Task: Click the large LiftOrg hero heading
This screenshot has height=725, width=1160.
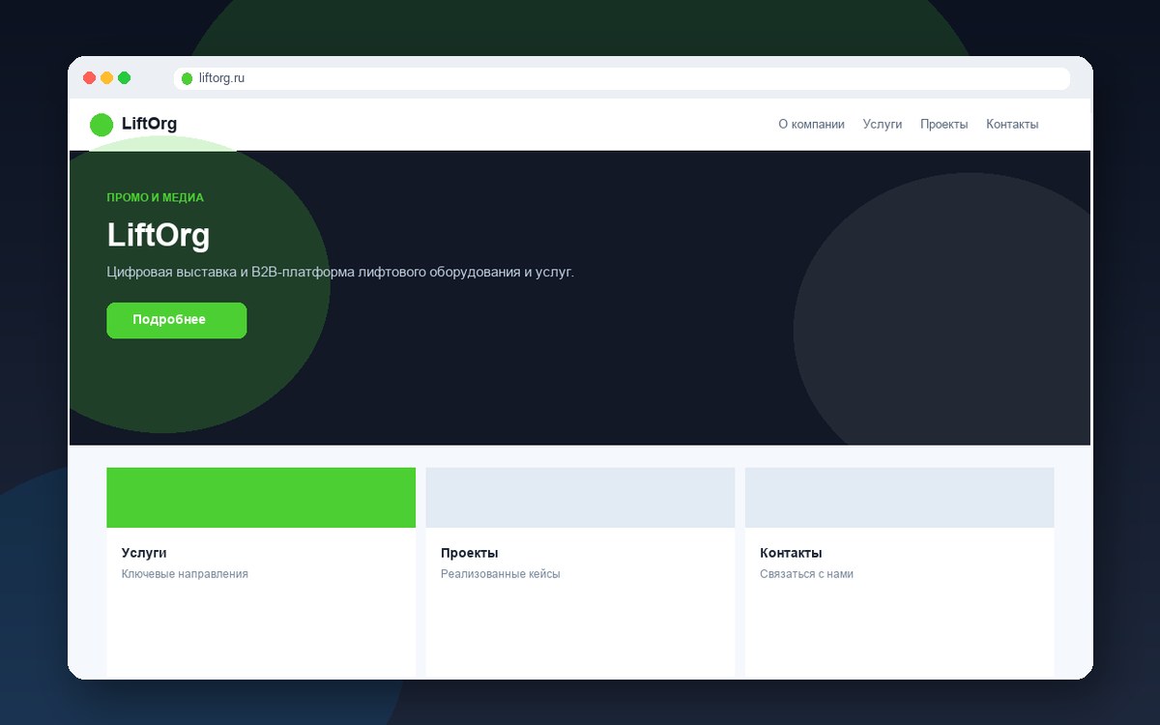Action: point(159,236)
